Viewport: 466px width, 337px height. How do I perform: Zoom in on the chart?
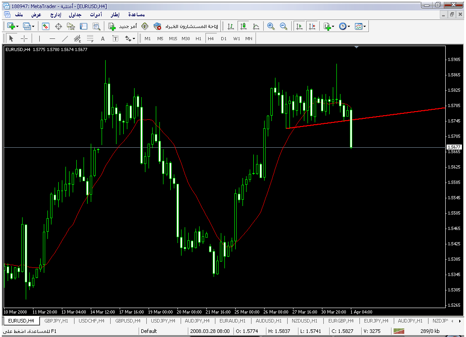coord(271,26)
